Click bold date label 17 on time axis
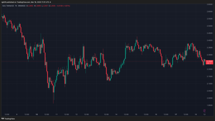The image size is (215, 121). click(176, 115)
